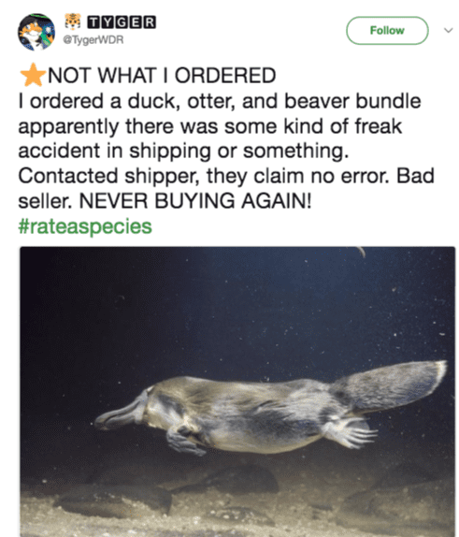Click the platypus's duck-like bill
Image resolution: width=459 pixels, height=537 pixels.
click(120, 414)
